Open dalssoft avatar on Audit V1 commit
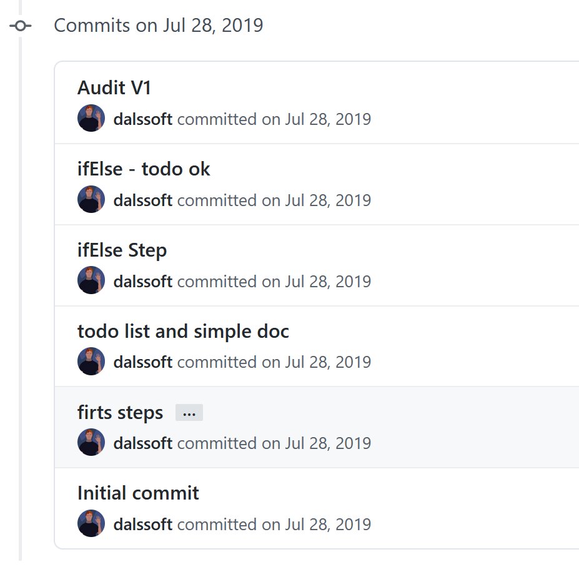Screen dimensions: 579x577 (91, 118)
